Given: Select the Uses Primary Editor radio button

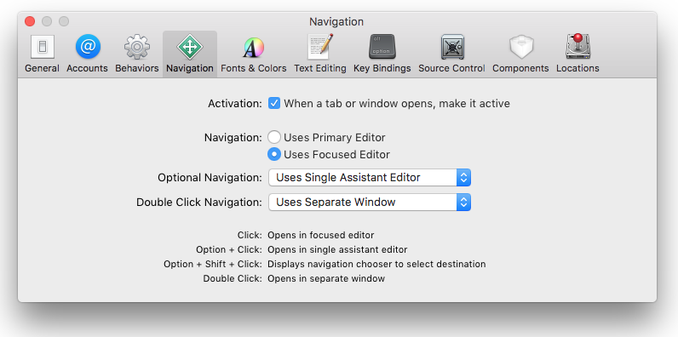Looking at the screenshot, I should [x=274, y=137].
